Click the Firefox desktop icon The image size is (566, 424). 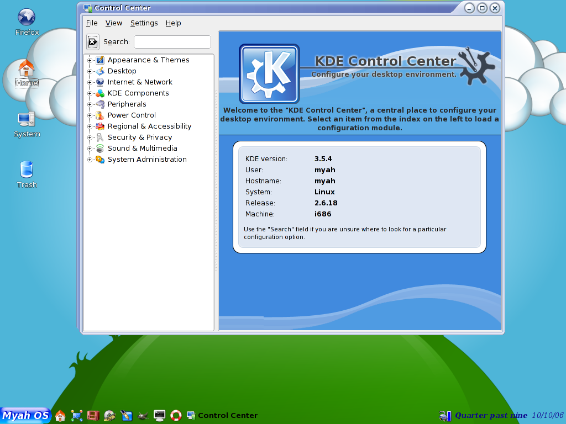pyautogui.click(x=27, y=17)
